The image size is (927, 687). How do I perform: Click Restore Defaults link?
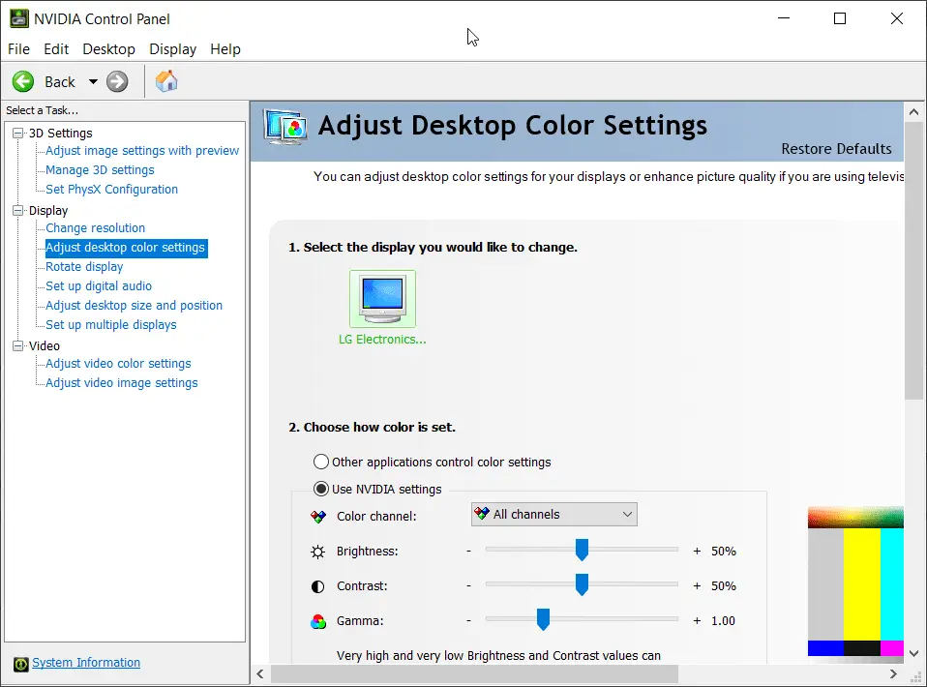coord(836,149)
